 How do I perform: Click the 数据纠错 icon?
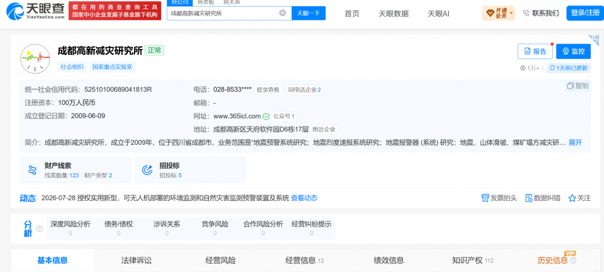pyautogui.click(x=528, y=198)
